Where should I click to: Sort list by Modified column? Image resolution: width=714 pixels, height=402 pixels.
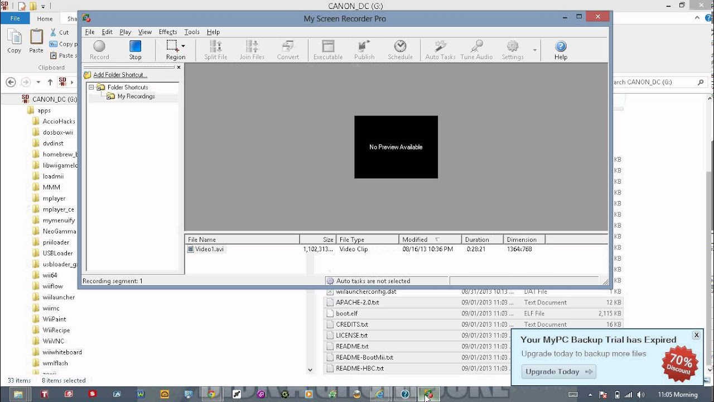click(x=430, y=240)
